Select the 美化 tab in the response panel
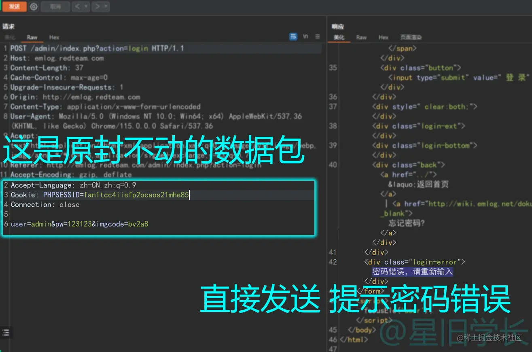The image size is (532, 352). 339,37
